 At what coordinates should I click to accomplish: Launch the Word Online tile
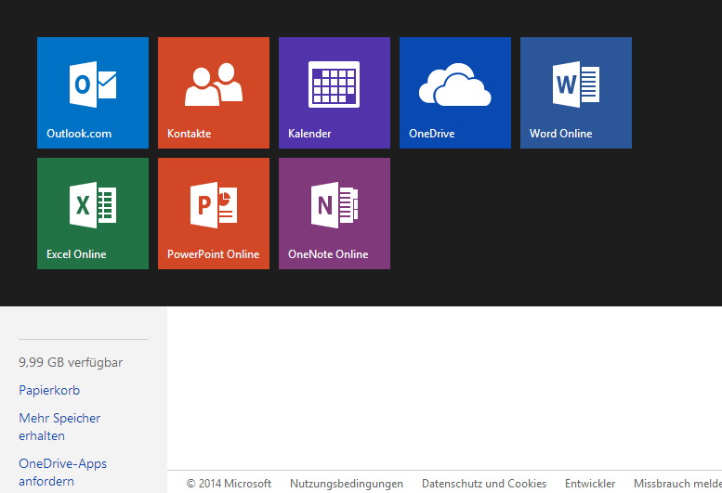click(575, 93)
